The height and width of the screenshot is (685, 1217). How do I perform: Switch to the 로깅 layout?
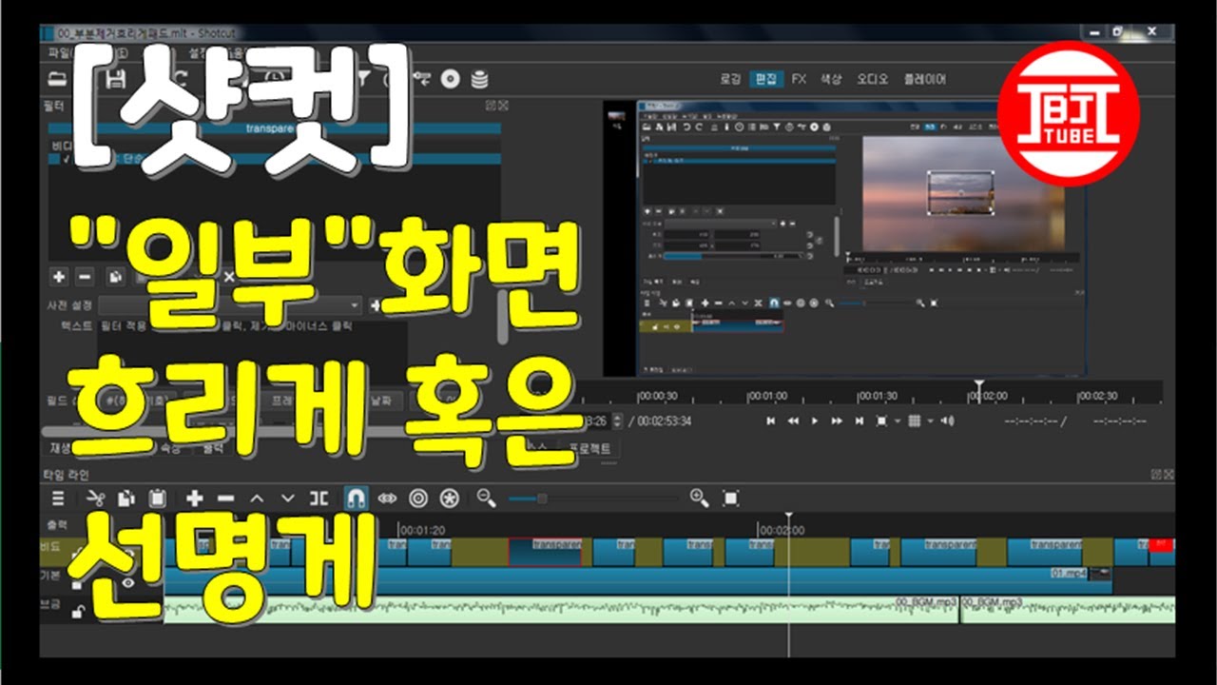[x=729, y=79]
